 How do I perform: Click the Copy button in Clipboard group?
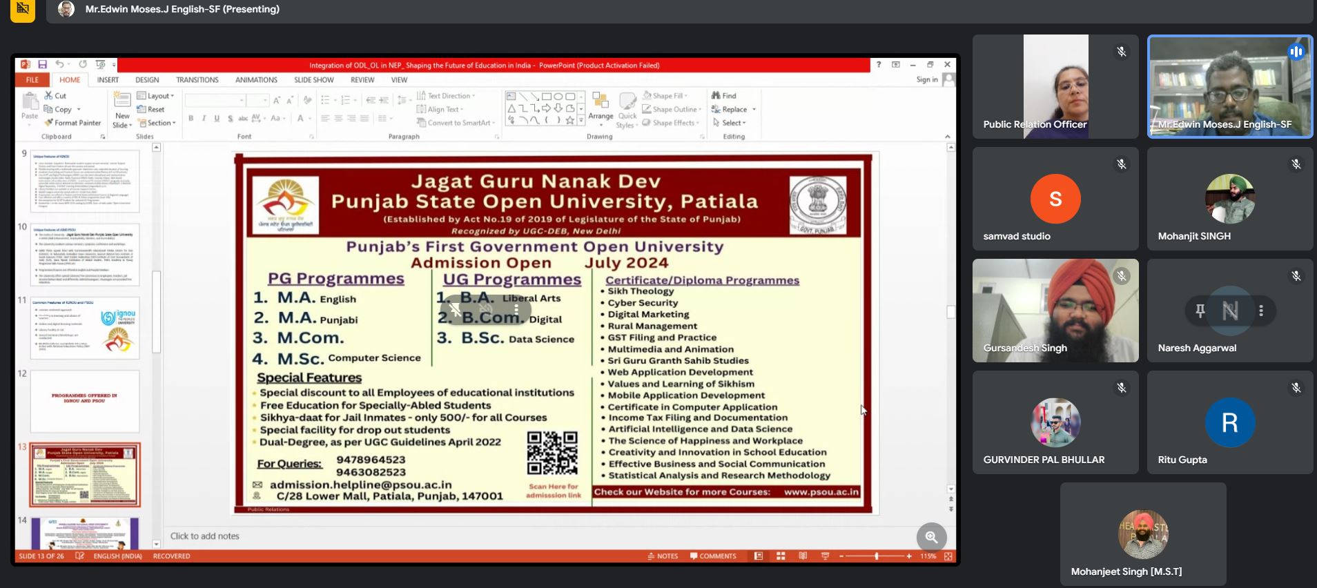58,109
